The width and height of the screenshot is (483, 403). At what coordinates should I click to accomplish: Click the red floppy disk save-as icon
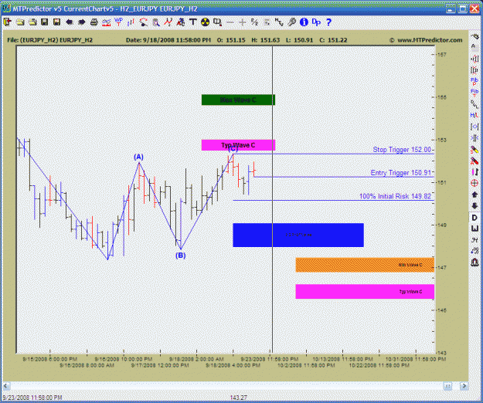click(56, 22)
